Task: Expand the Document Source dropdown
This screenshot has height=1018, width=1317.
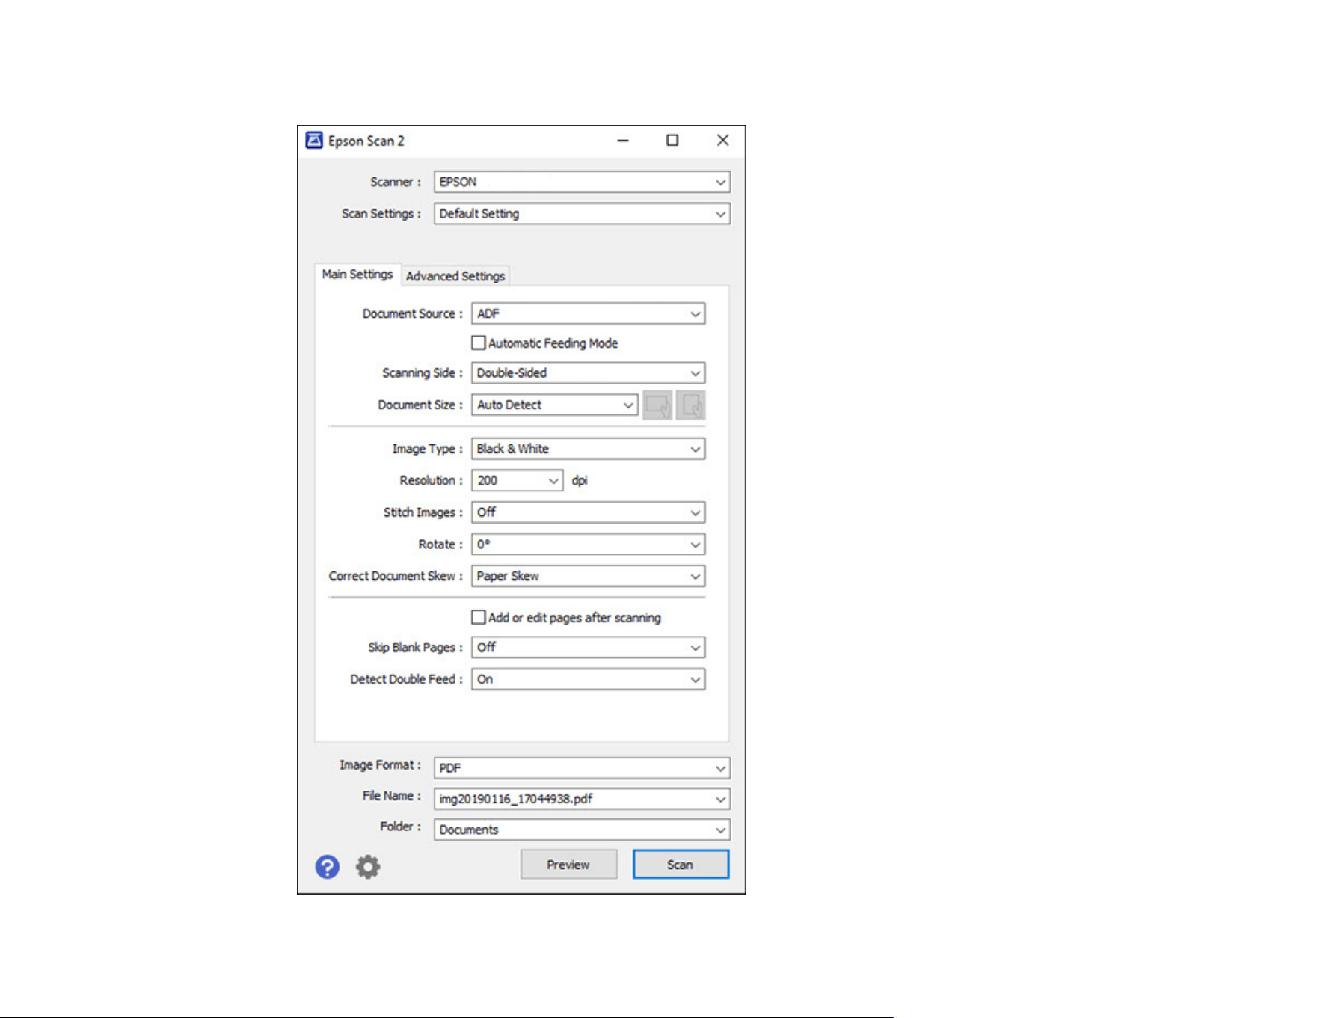Action: (x=588, y=313)
